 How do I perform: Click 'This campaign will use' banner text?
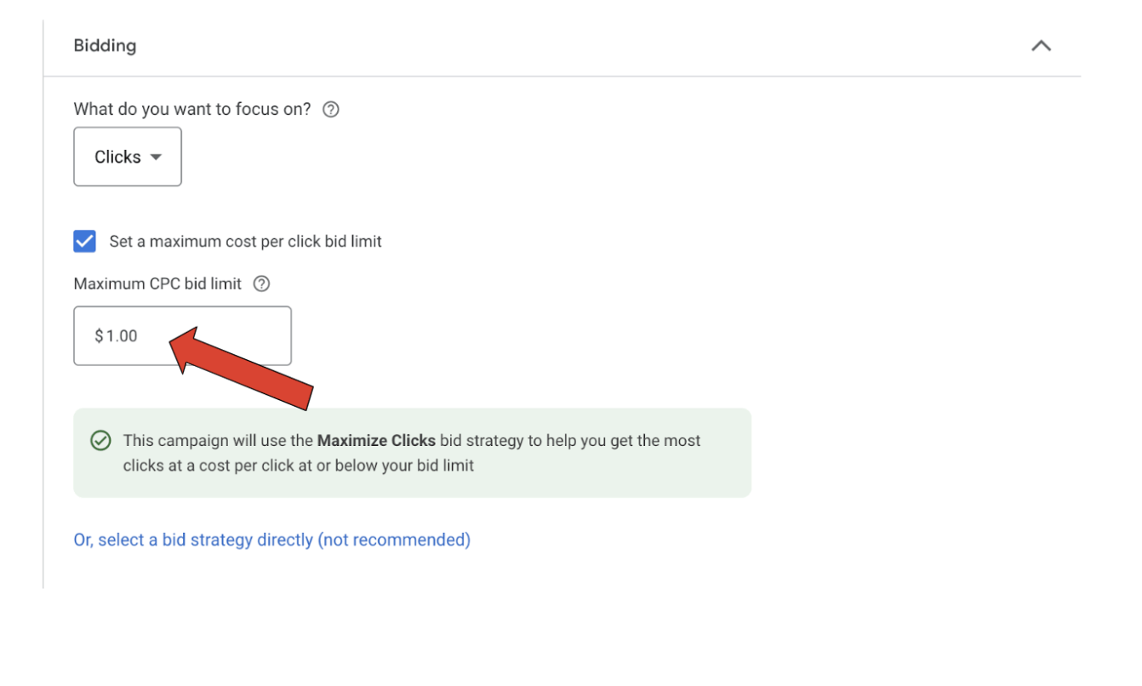coord(218,441)
